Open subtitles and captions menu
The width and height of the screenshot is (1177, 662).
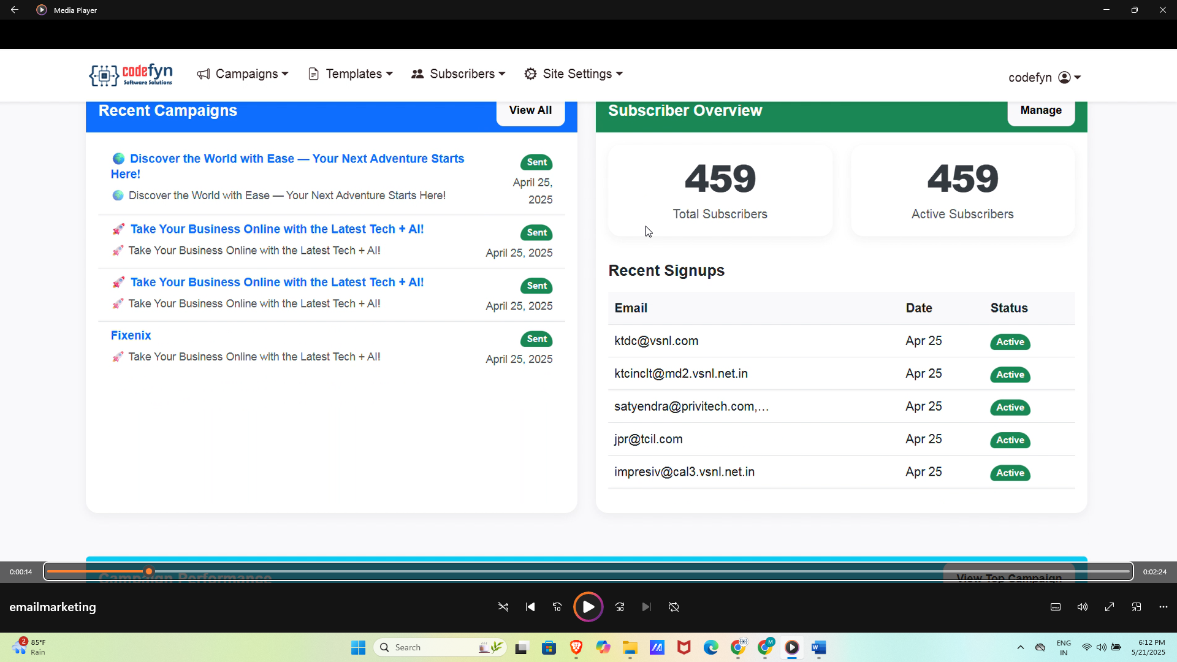click(1056, 607)
